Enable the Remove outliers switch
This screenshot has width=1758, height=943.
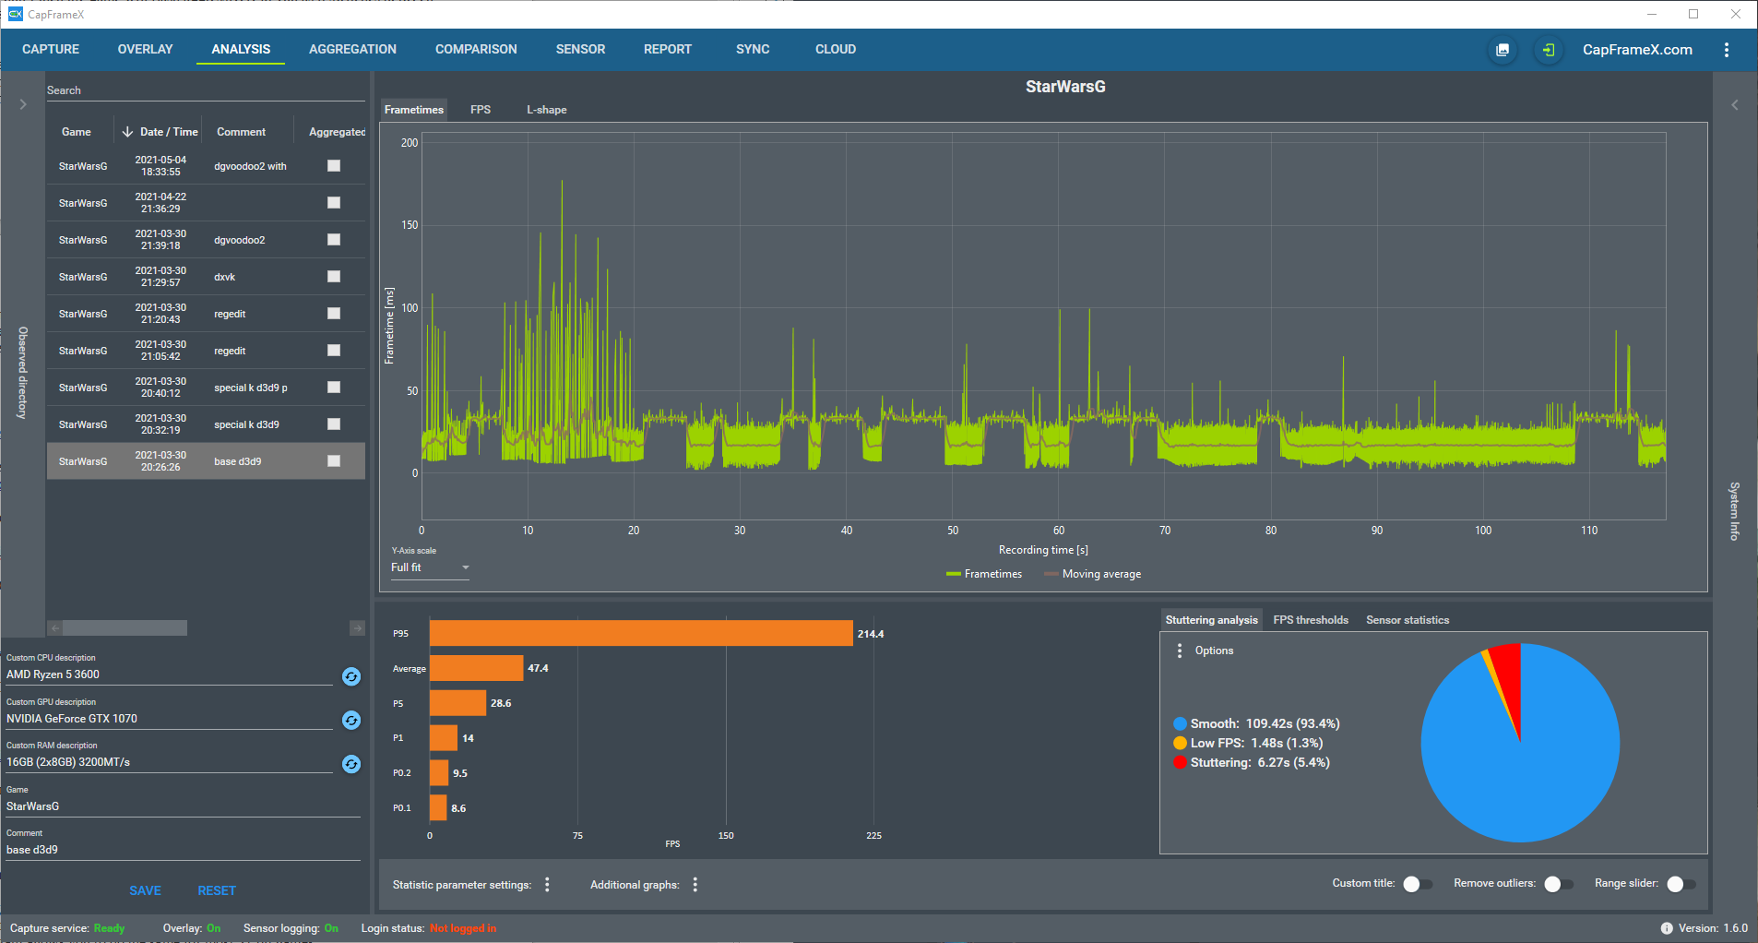tap(1559, 884)
